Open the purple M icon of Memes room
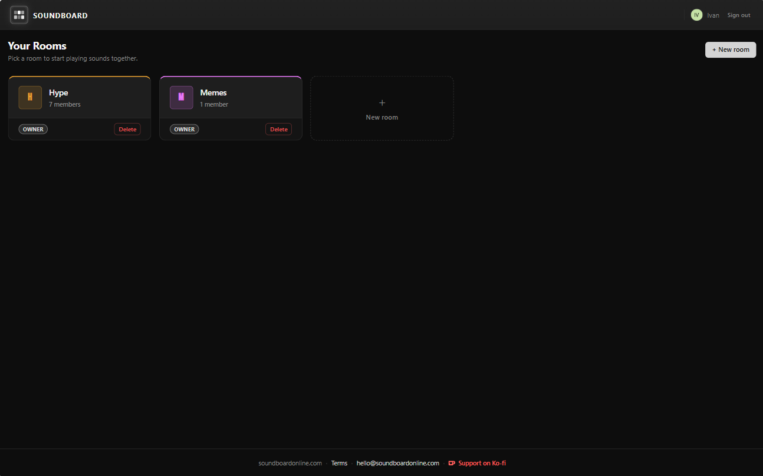 click(182, 98)
